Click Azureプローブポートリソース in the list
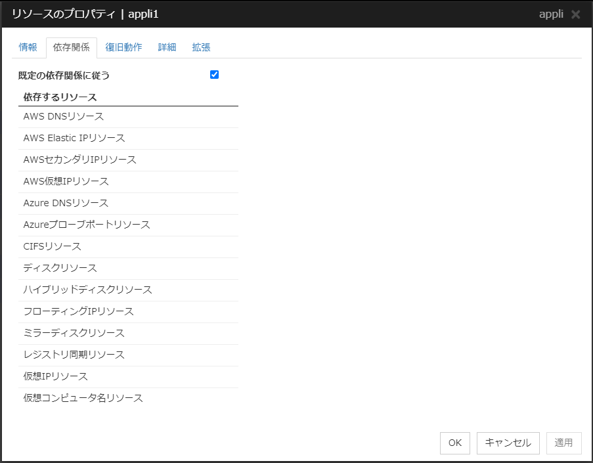 (87, 225)
